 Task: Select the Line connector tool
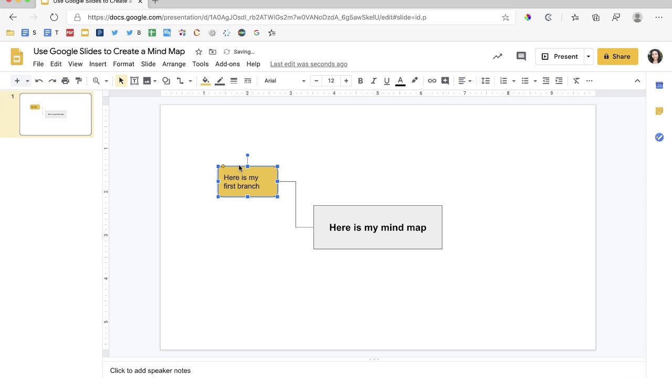[x=180, y=81]
